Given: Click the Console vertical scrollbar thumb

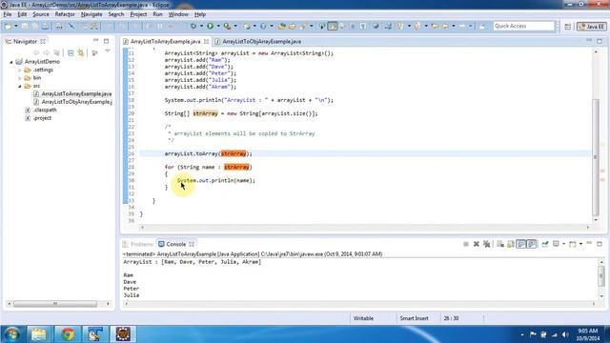Looking at the screenshot, I should point(601,275).
